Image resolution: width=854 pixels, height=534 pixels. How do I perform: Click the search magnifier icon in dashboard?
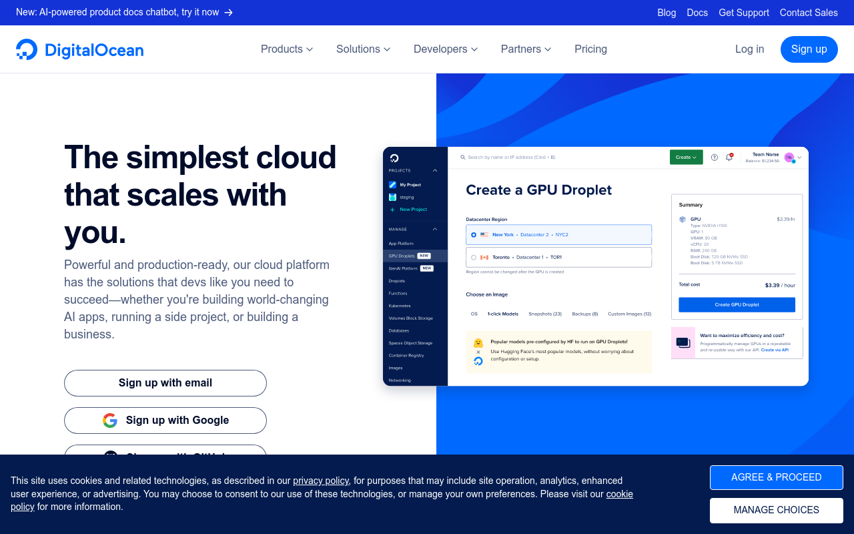463,158
